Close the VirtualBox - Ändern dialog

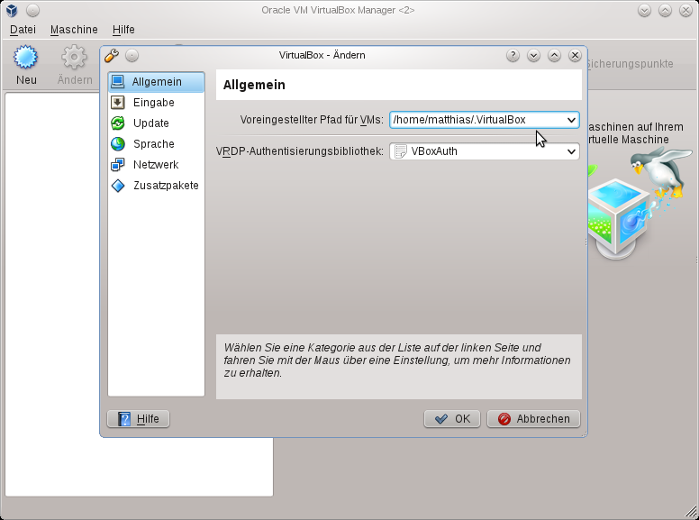tap(575, 55)
